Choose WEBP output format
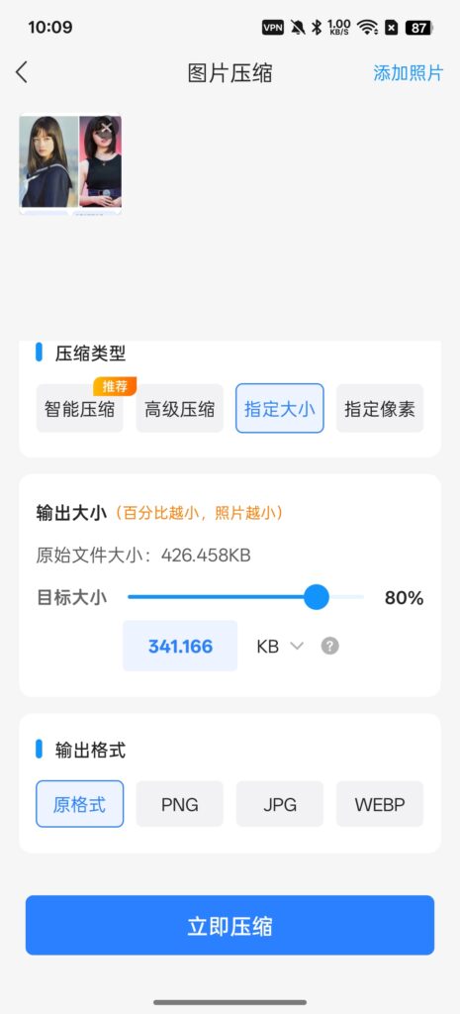This screenshot has height=1014, width=460. 380,804
